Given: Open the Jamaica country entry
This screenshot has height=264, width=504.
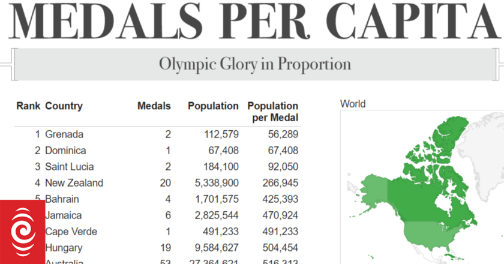Looking at the screenshot, I should 63,215.
